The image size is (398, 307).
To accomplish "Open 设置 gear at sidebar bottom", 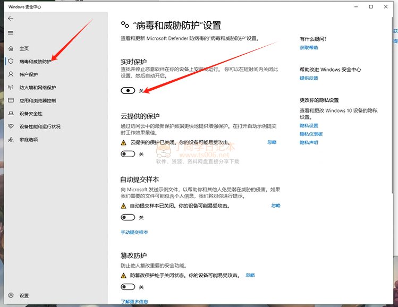I will point(24,295).
